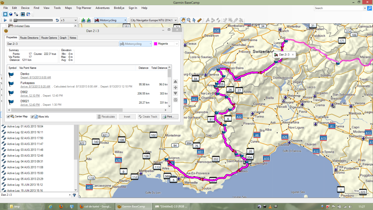Click the playback rewind arrow icon

(57, 20)
